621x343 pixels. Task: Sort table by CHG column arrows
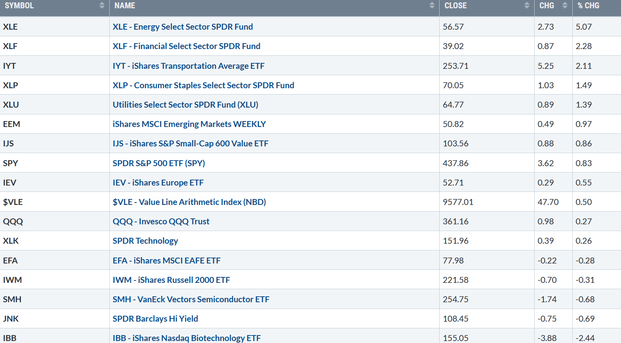[x=565, y=6]
